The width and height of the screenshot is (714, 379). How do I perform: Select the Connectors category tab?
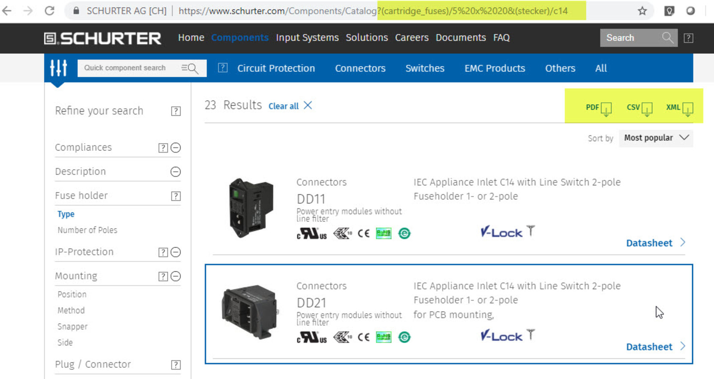pos(360,68)
